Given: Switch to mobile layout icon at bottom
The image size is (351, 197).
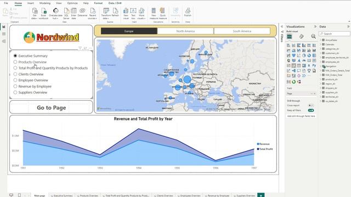Looking at the screenshot, I should [x=20, y=195].
